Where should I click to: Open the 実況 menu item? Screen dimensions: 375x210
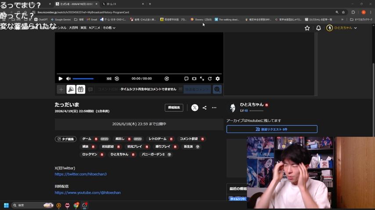pyautogui.click(x=83, y=28)
